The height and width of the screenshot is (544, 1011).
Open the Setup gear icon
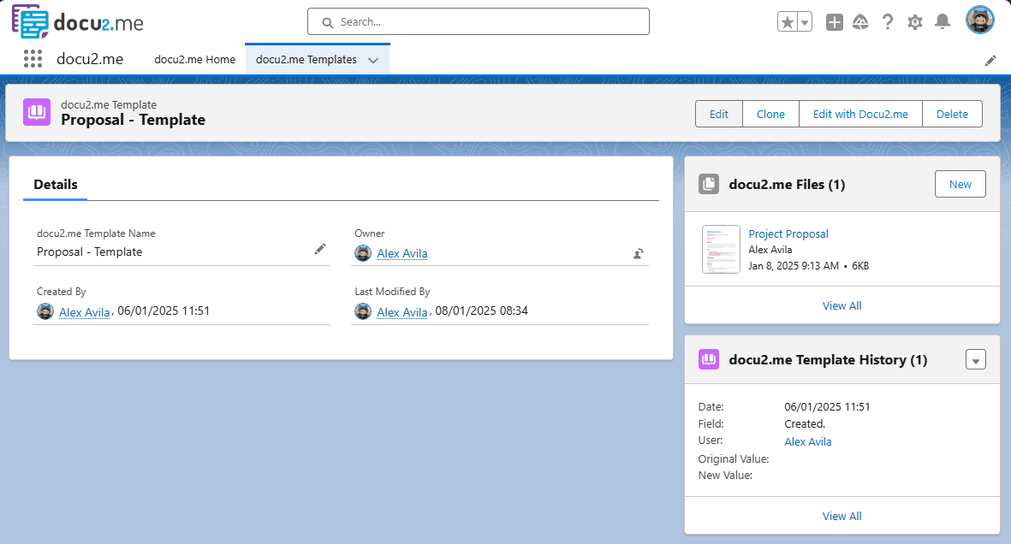pyautogui.click(x=915, y=22)
